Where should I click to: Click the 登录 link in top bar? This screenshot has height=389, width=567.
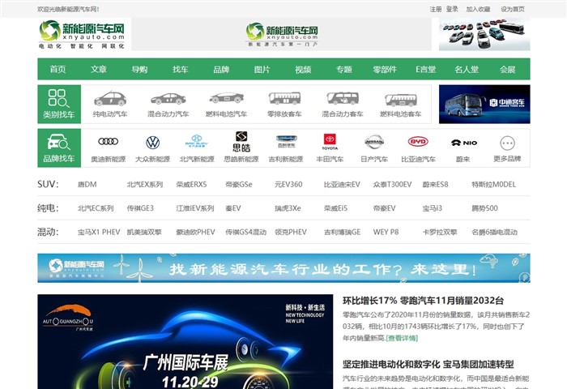(x=452, y=9)
